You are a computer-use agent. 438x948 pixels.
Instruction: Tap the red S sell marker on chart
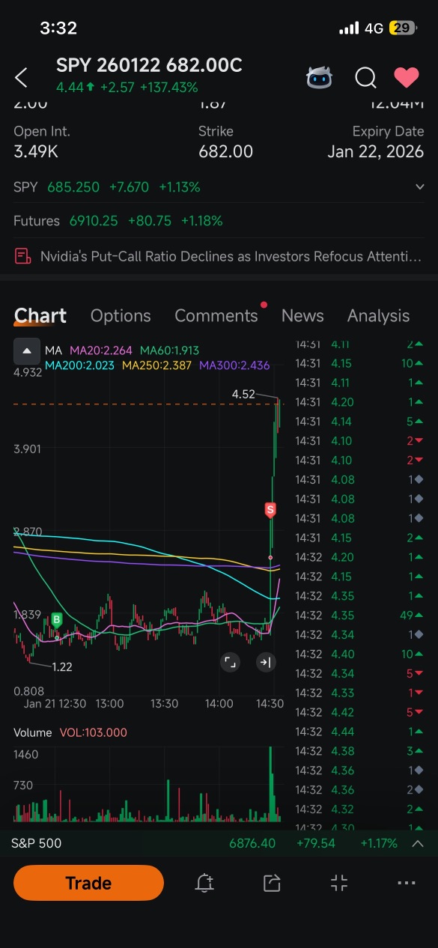click(270, 510)
